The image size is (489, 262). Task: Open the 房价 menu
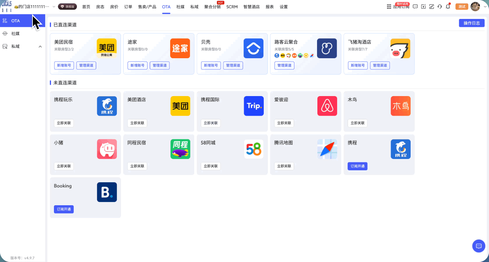[114, 7]
